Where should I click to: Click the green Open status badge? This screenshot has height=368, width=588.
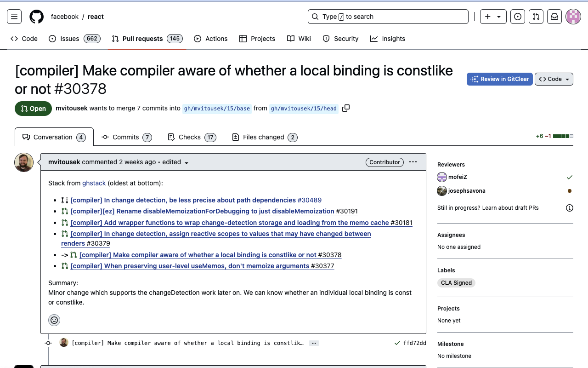pos(34,109)
